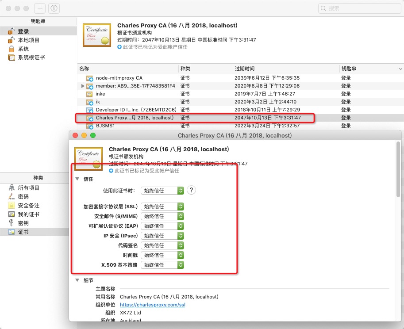Open the IPsec trust dropdown
The width and height of the screenshot is (404, 329).
click(162, 236)
